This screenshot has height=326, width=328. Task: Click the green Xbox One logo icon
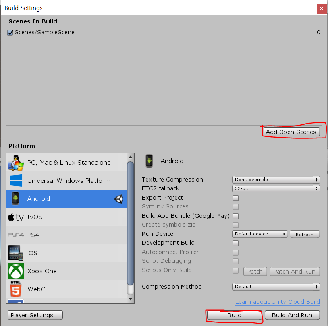(16, 271)
